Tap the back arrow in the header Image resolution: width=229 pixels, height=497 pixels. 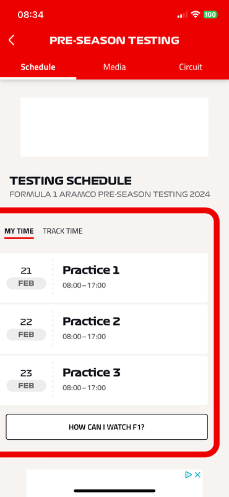tap(11, 40)
